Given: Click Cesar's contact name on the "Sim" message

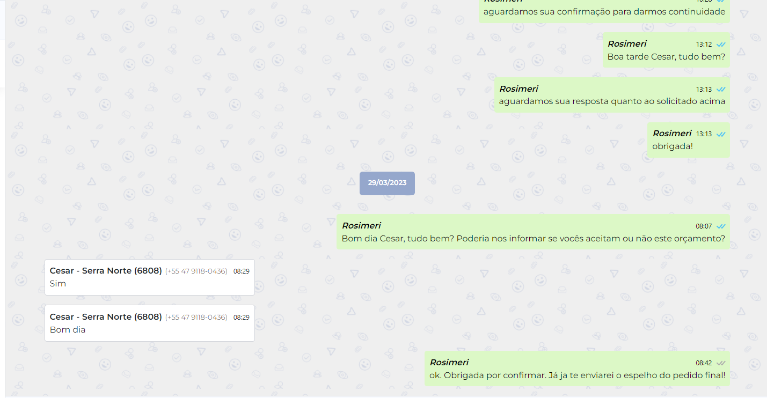Looking at the screenshot, I should (106, 271).
